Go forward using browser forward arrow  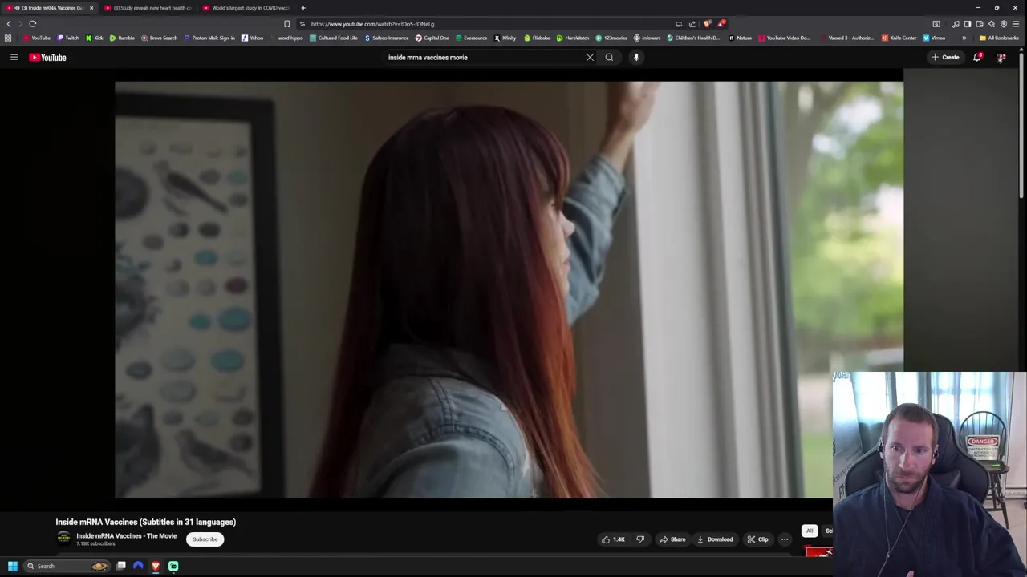20,24
